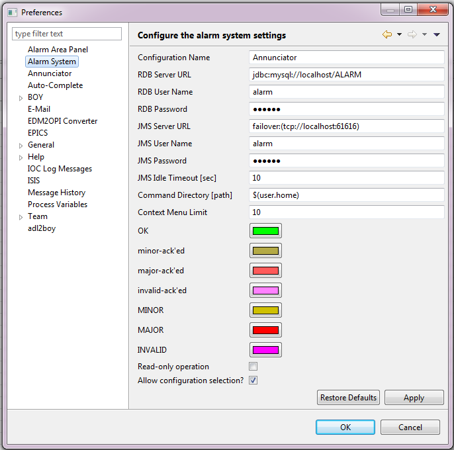Click the JMS Password field
The width and height of the screenshot is (454, 450).
click(x=347, y=160)
